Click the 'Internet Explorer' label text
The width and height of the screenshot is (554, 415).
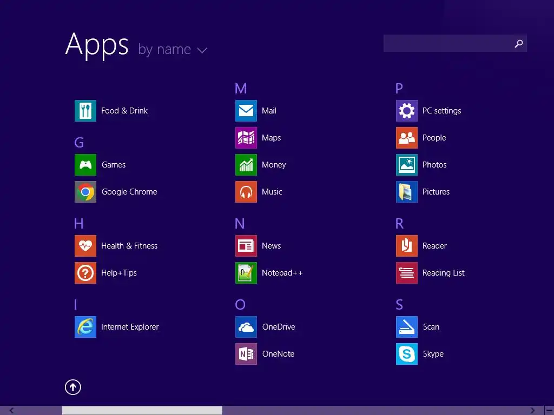(130, 327)
